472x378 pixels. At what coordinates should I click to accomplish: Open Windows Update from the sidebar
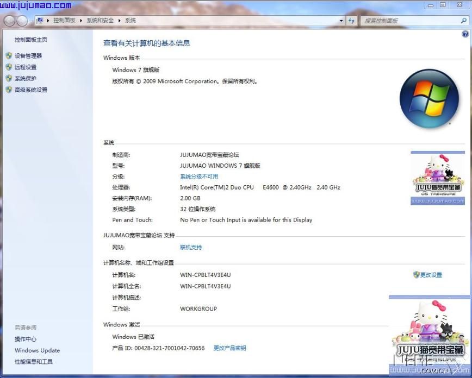37,350
